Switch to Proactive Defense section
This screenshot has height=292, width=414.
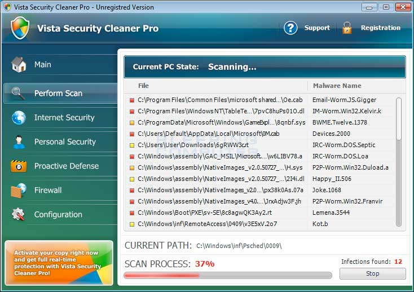[x=60, y=166]
